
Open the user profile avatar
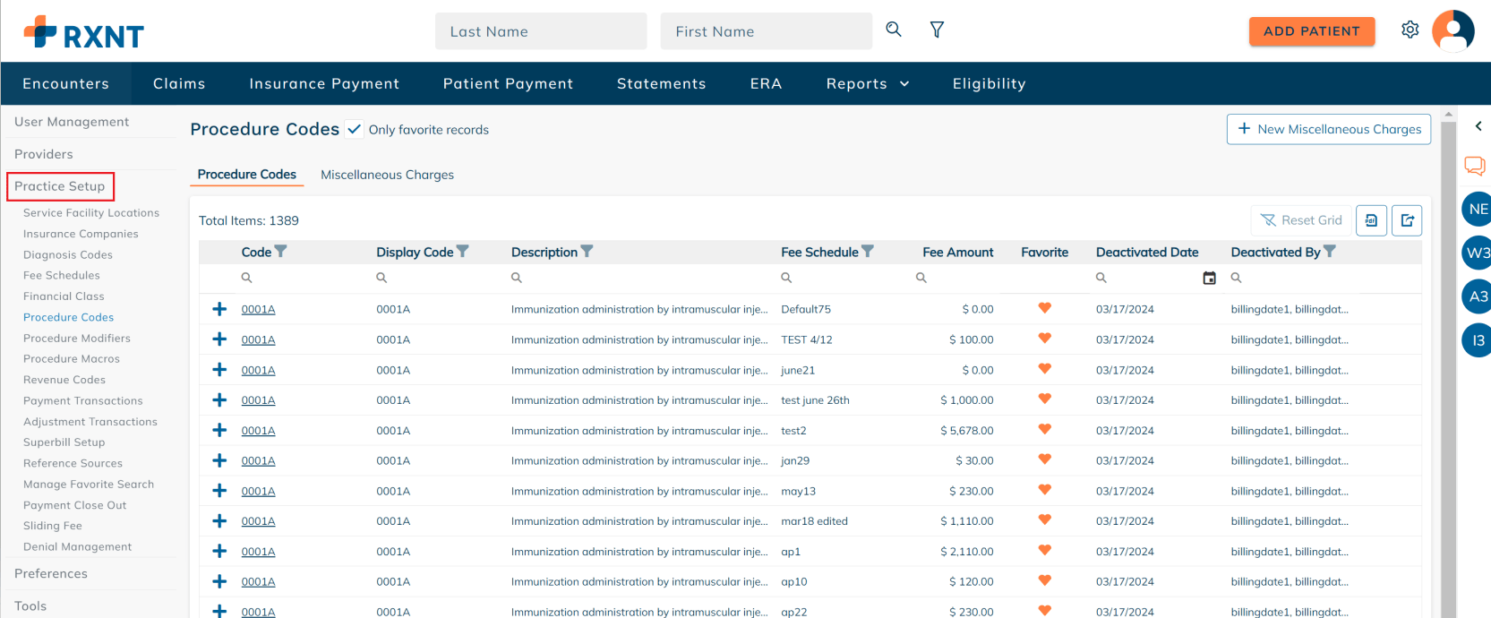pos(1453,31)
